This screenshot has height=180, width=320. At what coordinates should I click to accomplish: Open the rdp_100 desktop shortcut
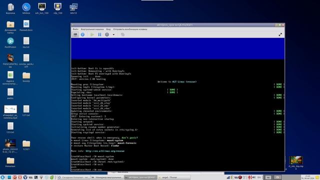[58, 8]
